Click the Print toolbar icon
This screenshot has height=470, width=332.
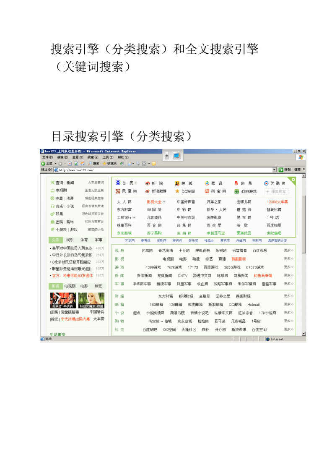[138, 164]
